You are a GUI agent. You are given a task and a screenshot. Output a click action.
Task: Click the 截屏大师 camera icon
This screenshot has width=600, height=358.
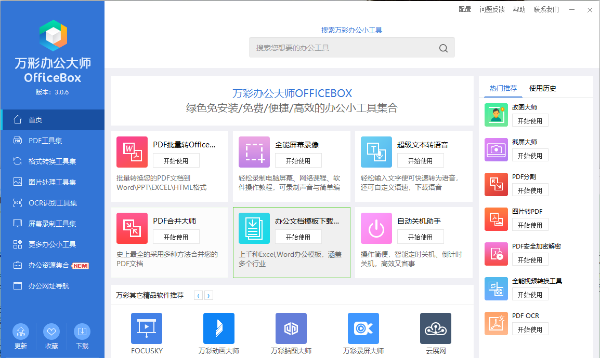pyautogui.click(x=496, y=149)
